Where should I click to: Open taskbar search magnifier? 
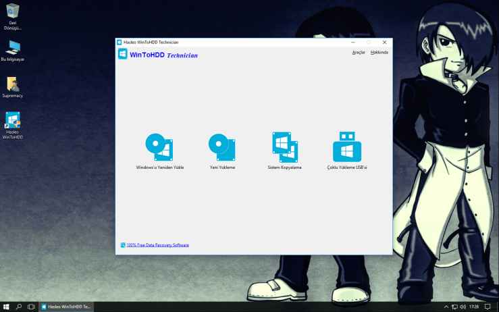[x=19, y=307]
